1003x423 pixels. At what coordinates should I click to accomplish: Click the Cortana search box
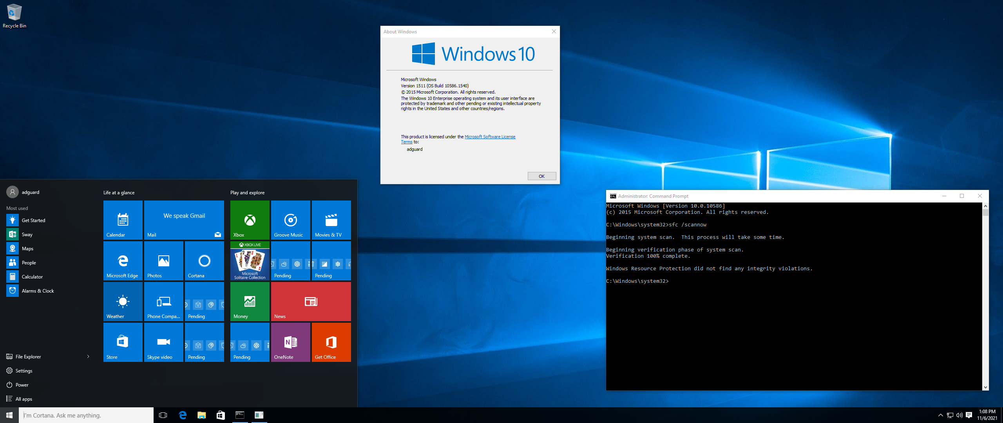click(86, 415)
